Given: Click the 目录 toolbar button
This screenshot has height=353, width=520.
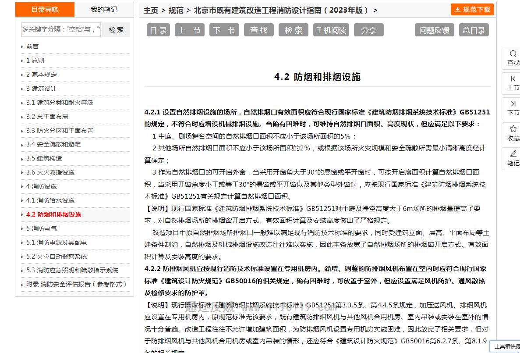Looking at the screenshot, I should (158, 30).
